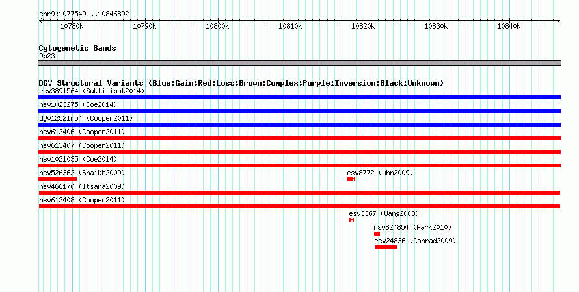
Task: Click the 10790k ruler tick label
Action: coord(144,26)
